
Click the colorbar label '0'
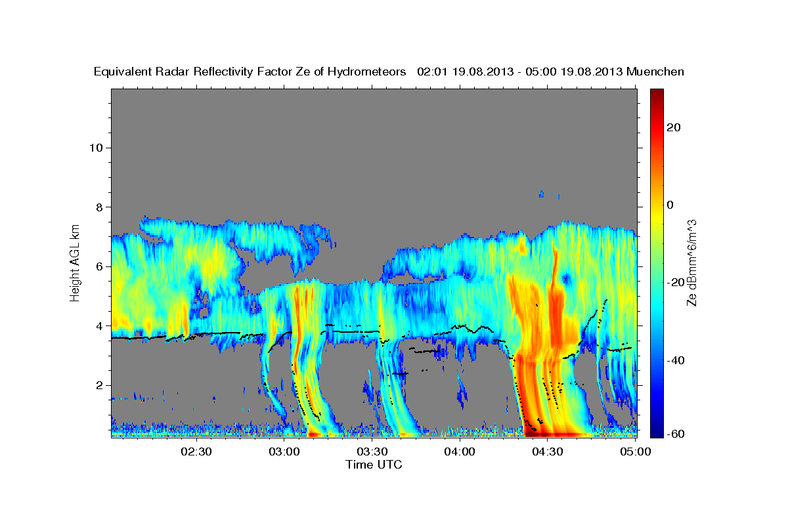coord(670,205)
